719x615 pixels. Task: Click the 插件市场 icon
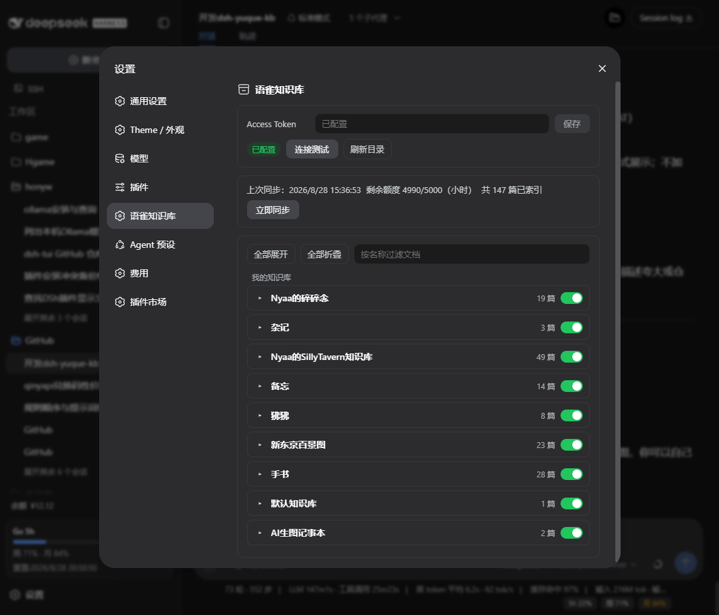[x=120, y=302]
